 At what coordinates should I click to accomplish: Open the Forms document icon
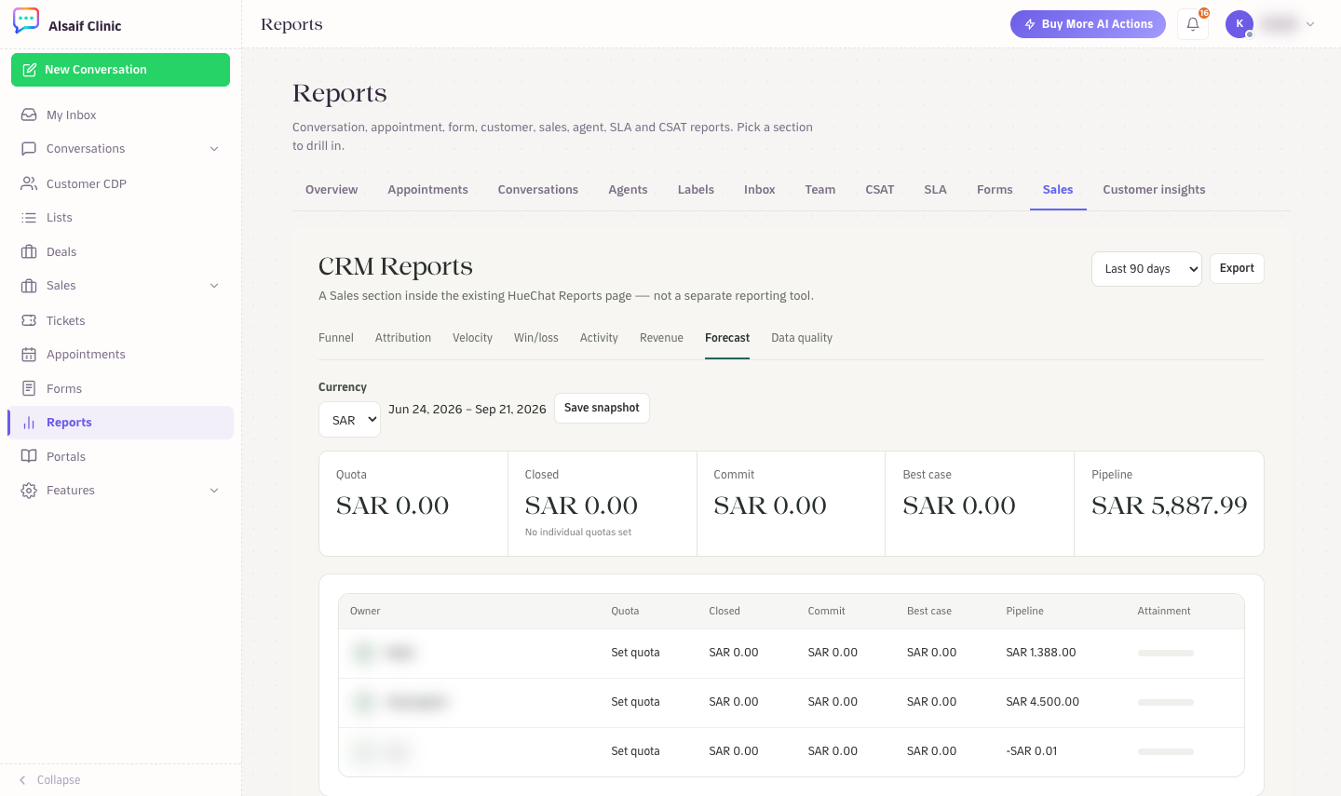click(29, 388)
